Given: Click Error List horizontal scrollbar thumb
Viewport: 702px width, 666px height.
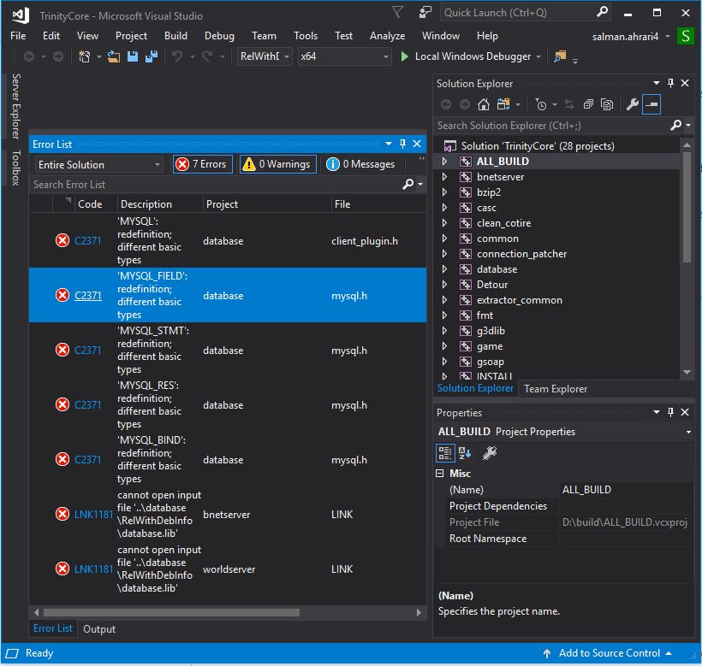Looking at the screenshot, I should pos(171,612).
